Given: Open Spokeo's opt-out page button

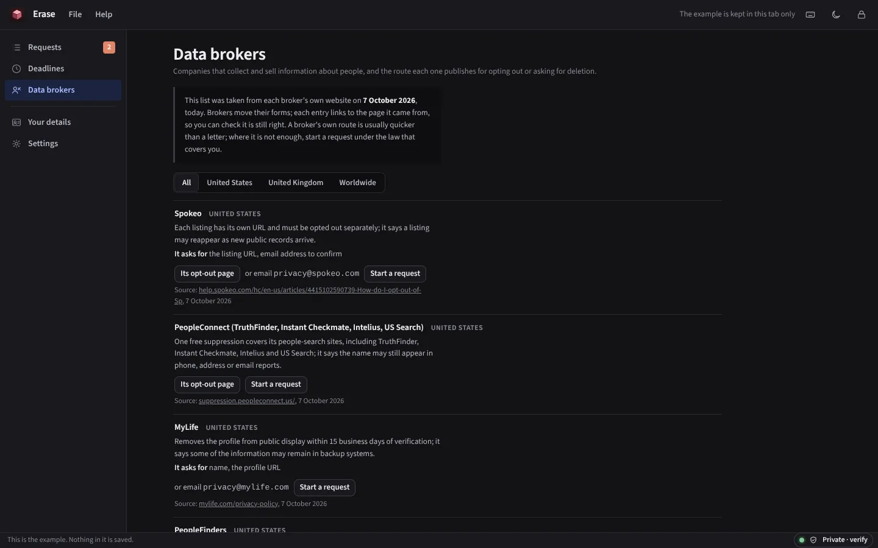Looking at the screenshot, I should pos(207,274).
